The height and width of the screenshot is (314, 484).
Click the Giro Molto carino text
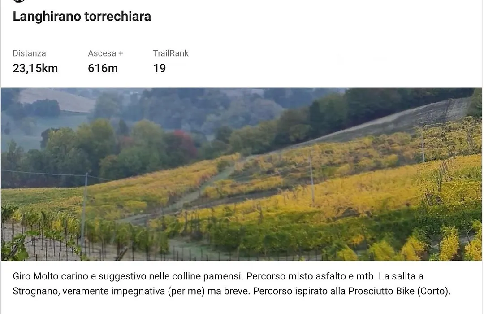coord(50,276)
